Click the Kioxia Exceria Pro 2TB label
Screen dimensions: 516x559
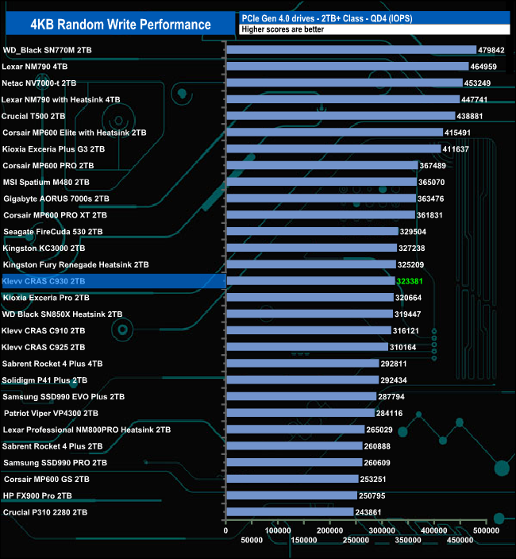coord(46,298)
